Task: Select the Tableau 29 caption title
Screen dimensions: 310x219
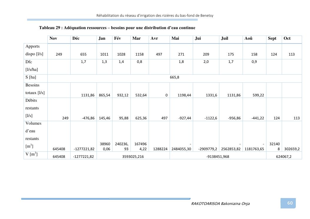Action: [x=117, y=28]
